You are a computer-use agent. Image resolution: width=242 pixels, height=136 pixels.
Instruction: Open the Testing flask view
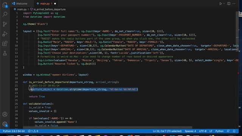(x=5, y=53)
